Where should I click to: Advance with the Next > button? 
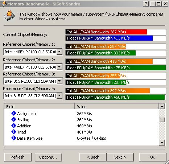click(120, 157)
